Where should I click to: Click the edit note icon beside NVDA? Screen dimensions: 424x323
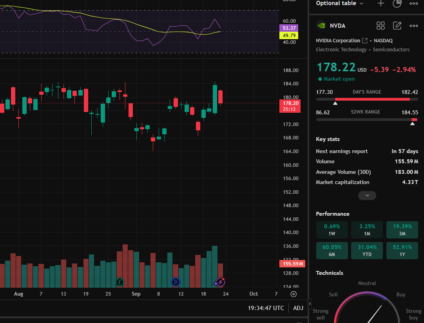(x=397, y=26)
